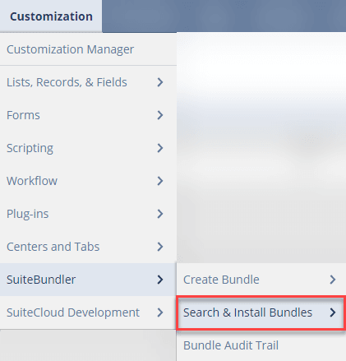Select the Forms menu item
The image size is (346, 361).
pyautogui.click(x=88, y=115)
